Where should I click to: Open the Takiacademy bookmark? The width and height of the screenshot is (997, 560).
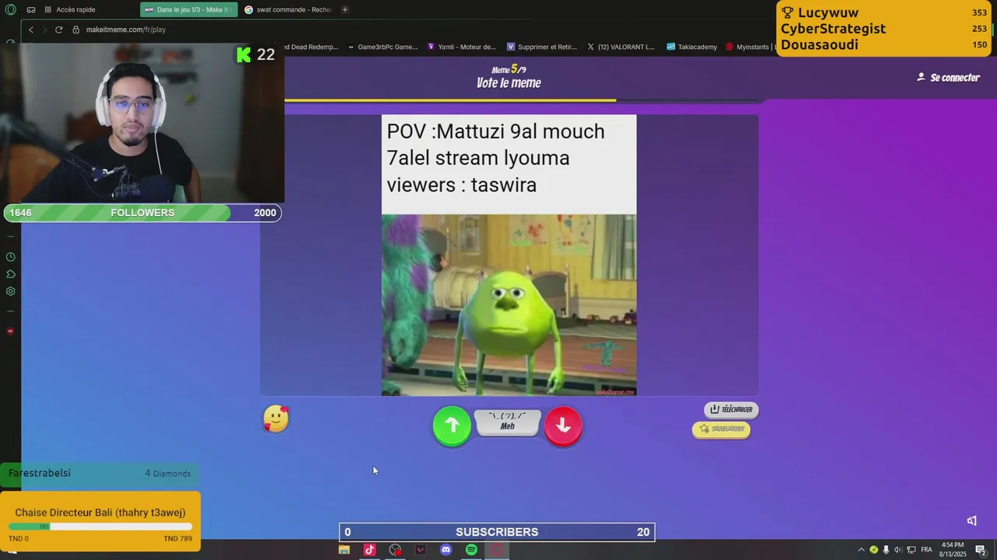692,47
